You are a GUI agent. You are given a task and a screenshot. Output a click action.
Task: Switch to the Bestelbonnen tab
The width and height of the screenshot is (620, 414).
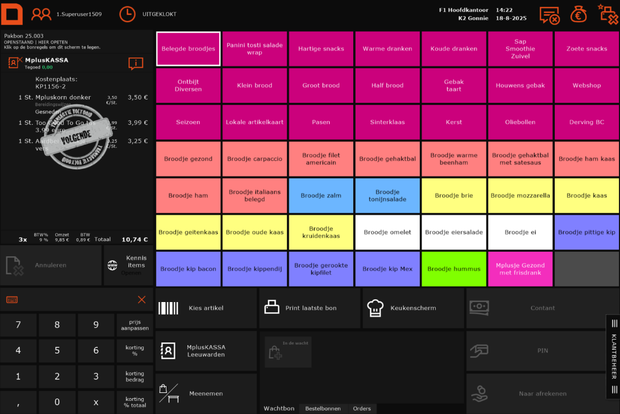pos(322,408)
